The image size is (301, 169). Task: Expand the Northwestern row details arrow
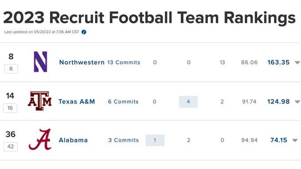(x=297, y=63)
